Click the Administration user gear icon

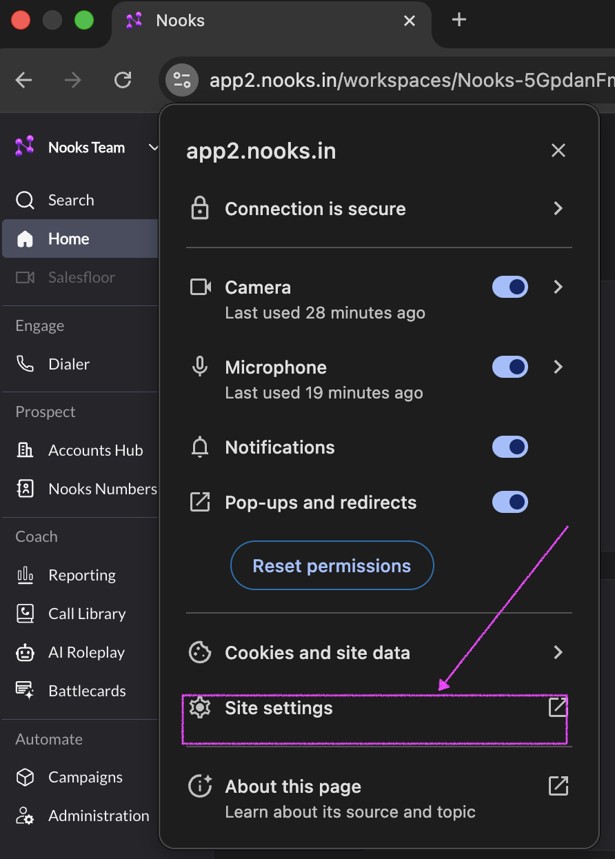point(25,816)
